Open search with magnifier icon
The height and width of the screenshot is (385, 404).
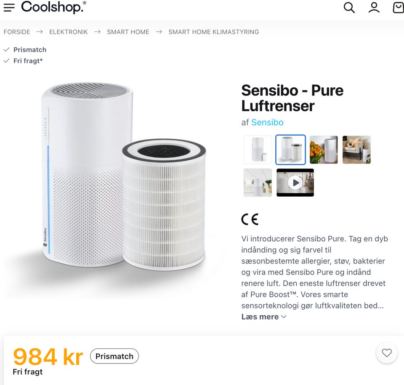point(349,8)
